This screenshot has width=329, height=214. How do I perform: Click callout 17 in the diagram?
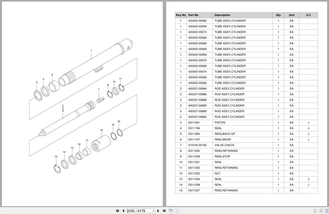[87, 140]
